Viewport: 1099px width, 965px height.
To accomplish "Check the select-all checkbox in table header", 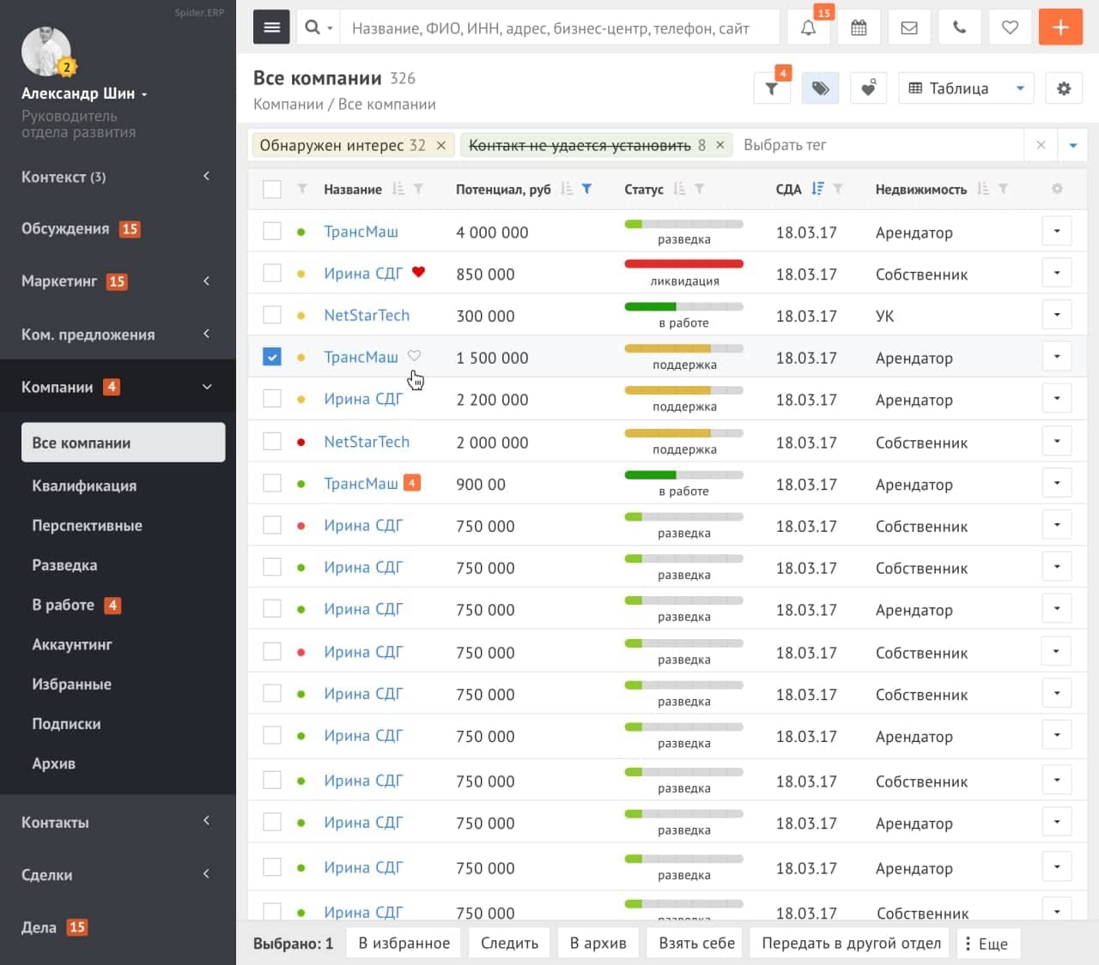I will pos(272,190).
